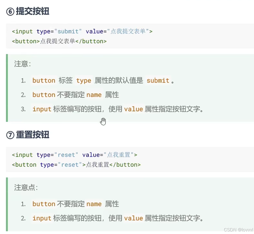The height and width of the screenshot is (234, 254).
Task: Click 'name' code in the reset section note
Action: (x=94, y=204)
